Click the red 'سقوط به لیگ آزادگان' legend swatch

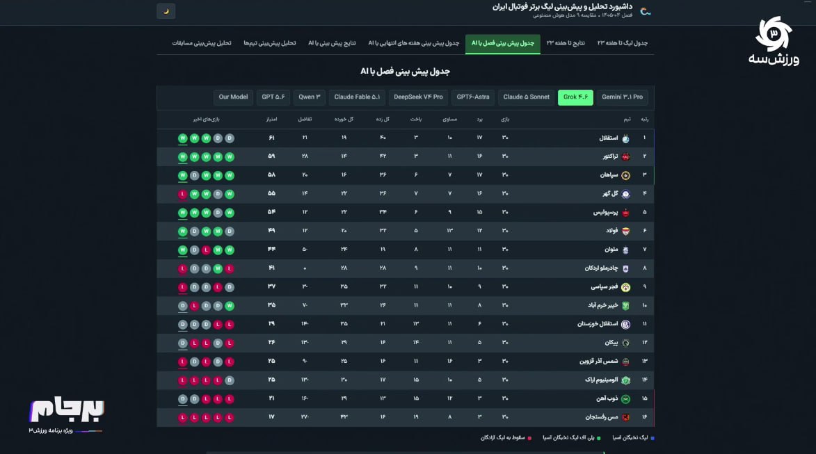[530, 438]
